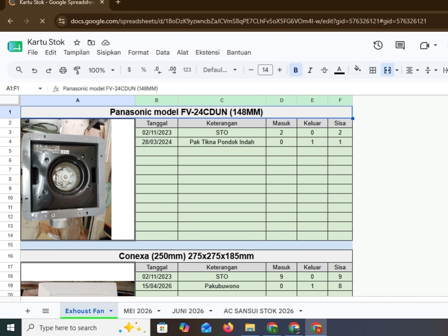Format as currency with dollar icon

tap(129, 70)
